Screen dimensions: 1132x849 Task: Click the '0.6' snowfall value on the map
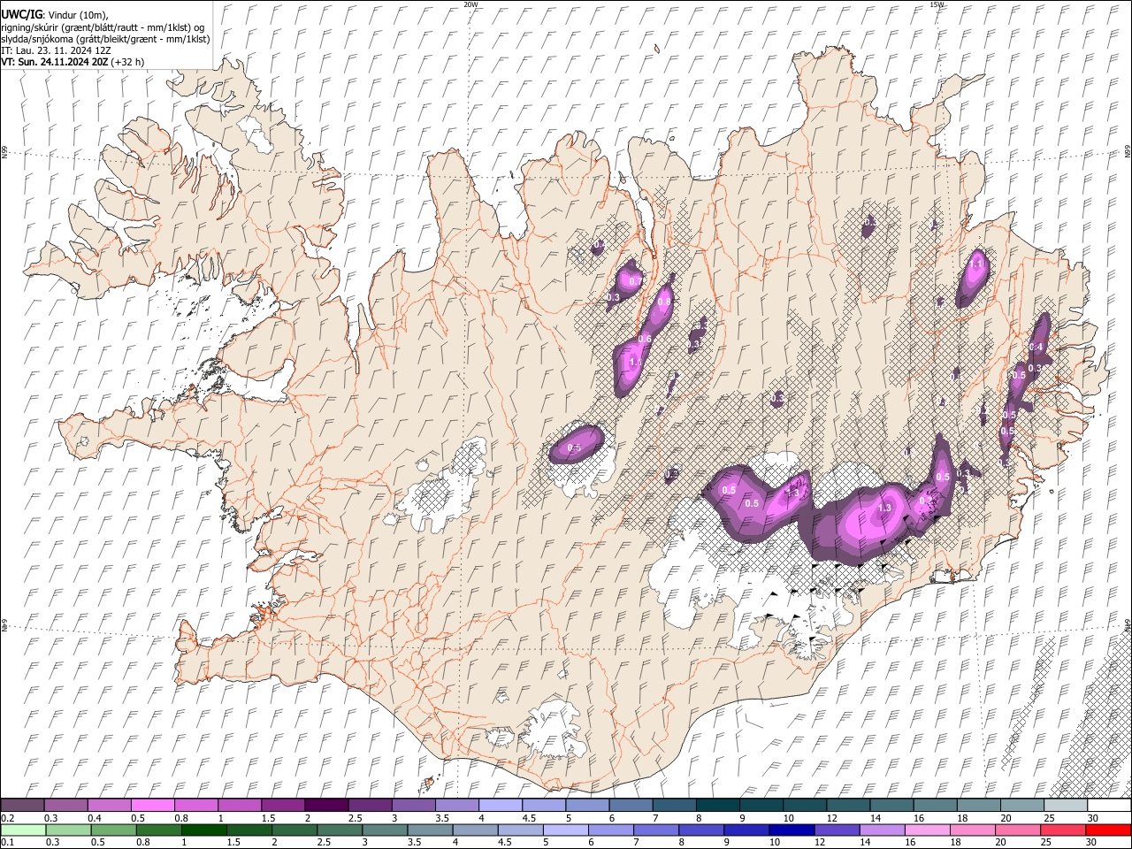644,340
